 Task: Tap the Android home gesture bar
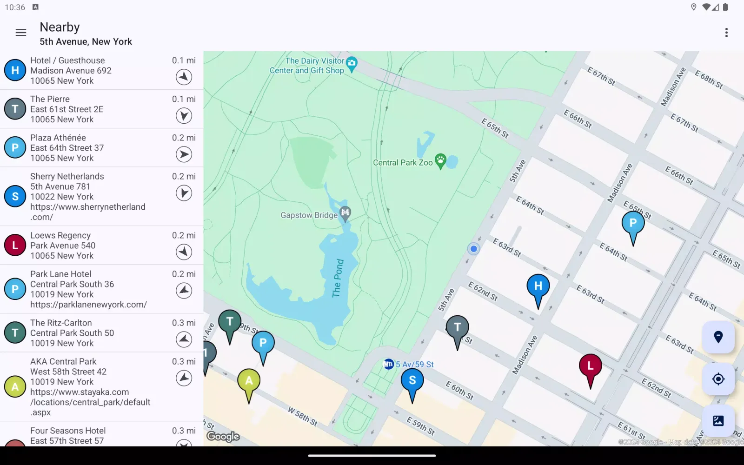tap(372, 456)
